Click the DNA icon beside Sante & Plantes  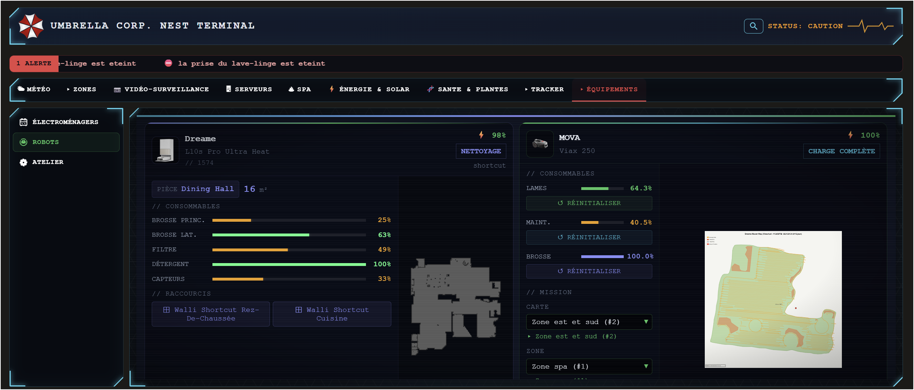pyautogui.click(x=430, y=89)
